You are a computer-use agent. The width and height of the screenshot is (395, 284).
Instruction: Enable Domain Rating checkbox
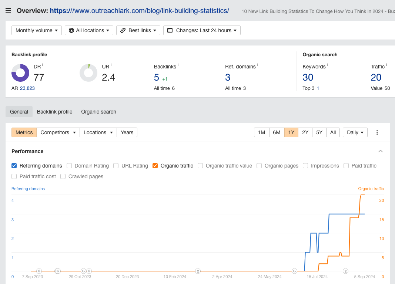pyautogui.click(x=69, y=166)
